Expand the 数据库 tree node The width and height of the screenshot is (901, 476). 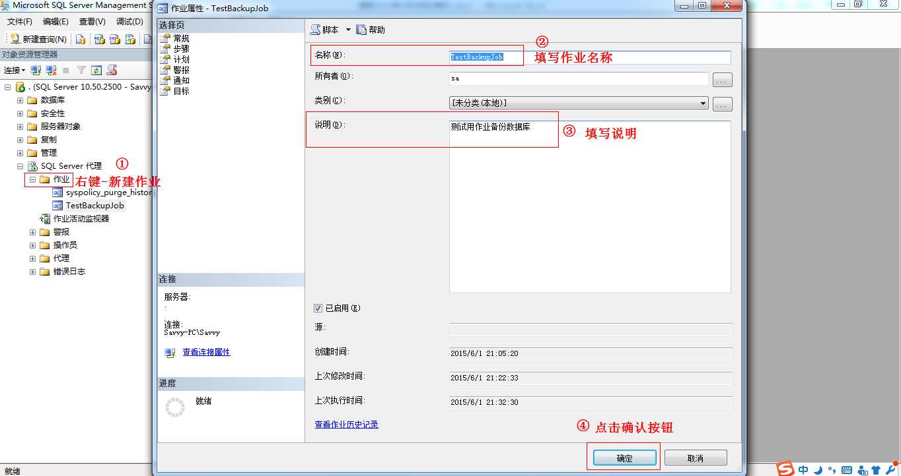click(x=20, y=100)
